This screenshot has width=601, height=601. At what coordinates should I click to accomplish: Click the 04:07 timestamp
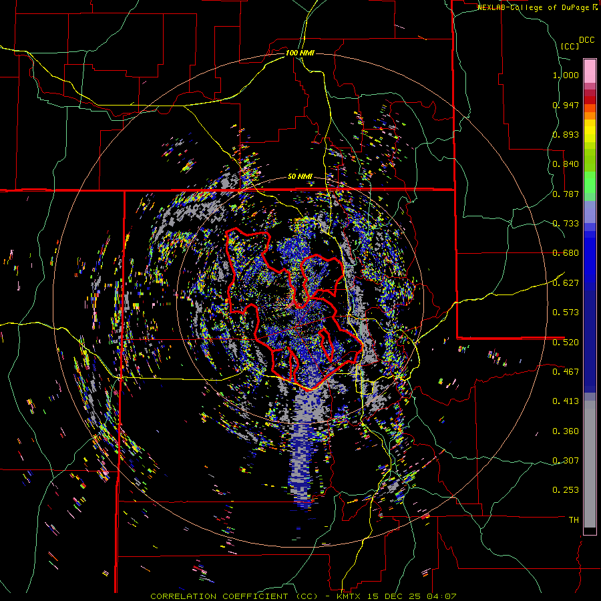click(x=442, y=596)
